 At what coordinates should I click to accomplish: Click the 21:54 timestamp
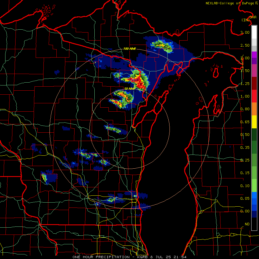[x=180, y=257]
